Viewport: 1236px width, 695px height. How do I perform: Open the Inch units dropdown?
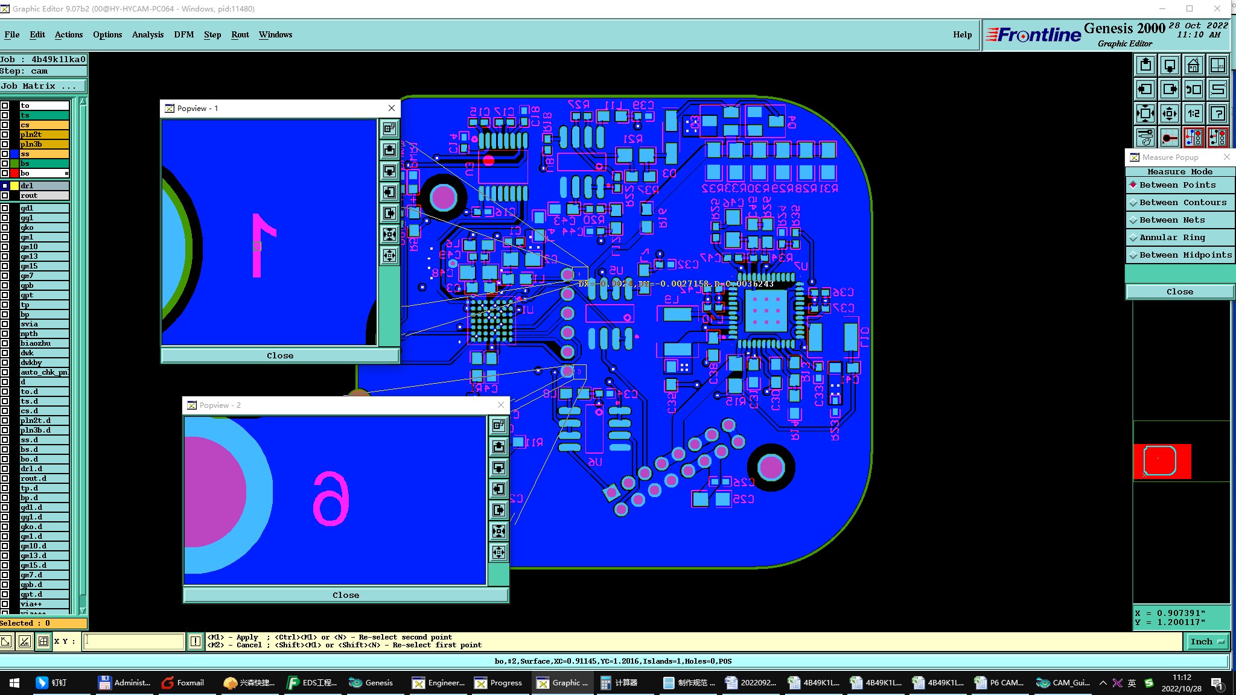(1207, 641)
